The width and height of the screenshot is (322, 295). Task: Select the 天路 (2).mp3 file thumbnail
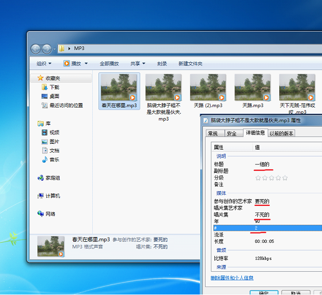pos(208,87)
